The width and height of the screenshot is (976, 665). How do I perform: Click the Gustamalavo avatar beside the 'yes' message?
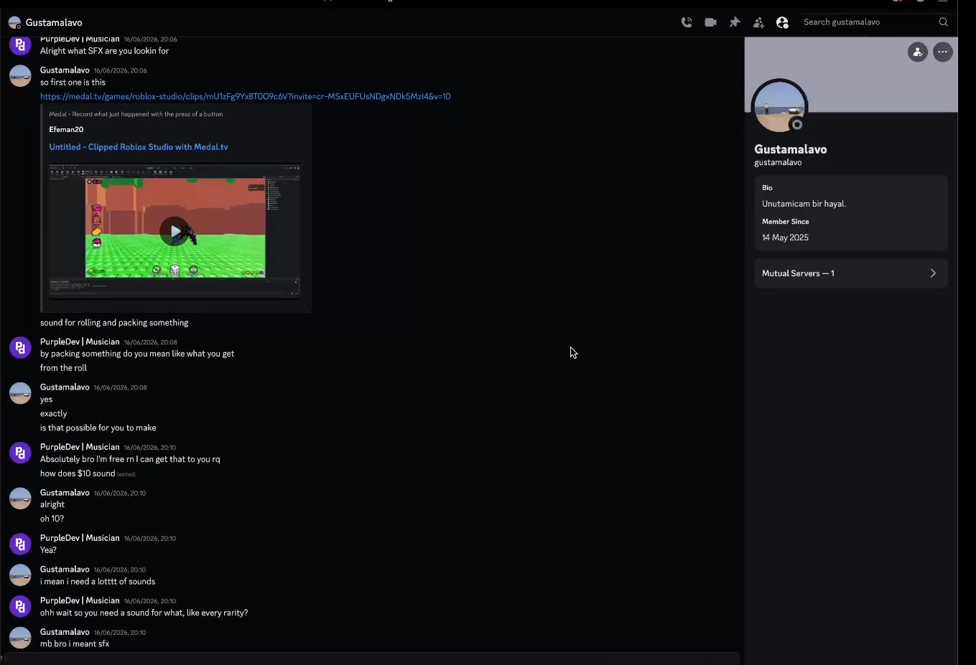[20, 392]
